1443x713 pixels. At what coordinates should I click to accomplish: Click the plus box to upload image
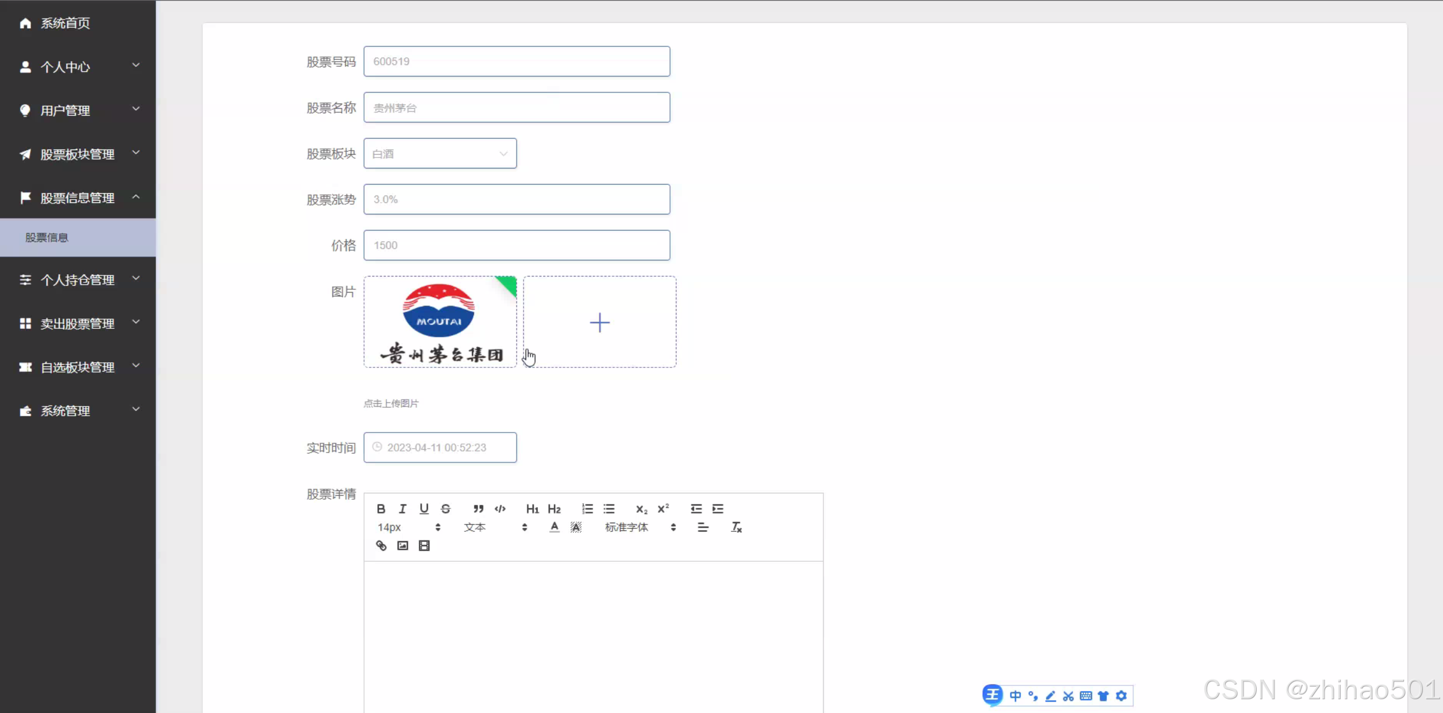point(599,322)
